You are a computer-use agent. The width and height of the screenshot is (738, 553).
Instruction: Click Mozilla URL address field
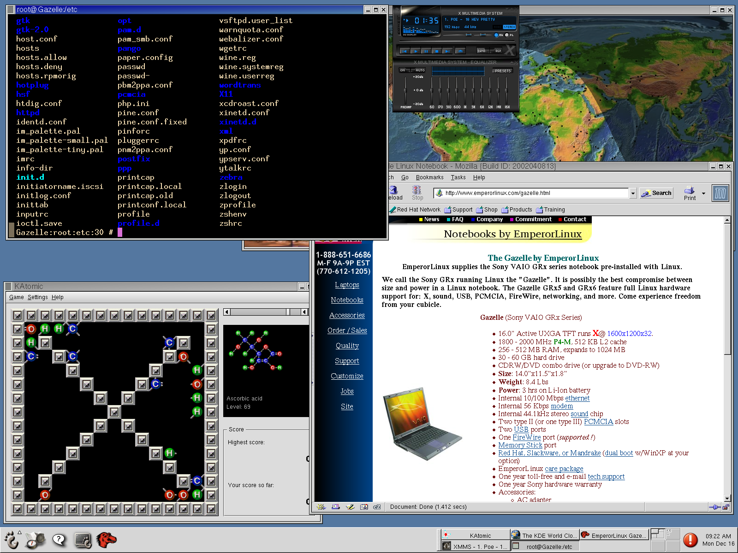531,193
